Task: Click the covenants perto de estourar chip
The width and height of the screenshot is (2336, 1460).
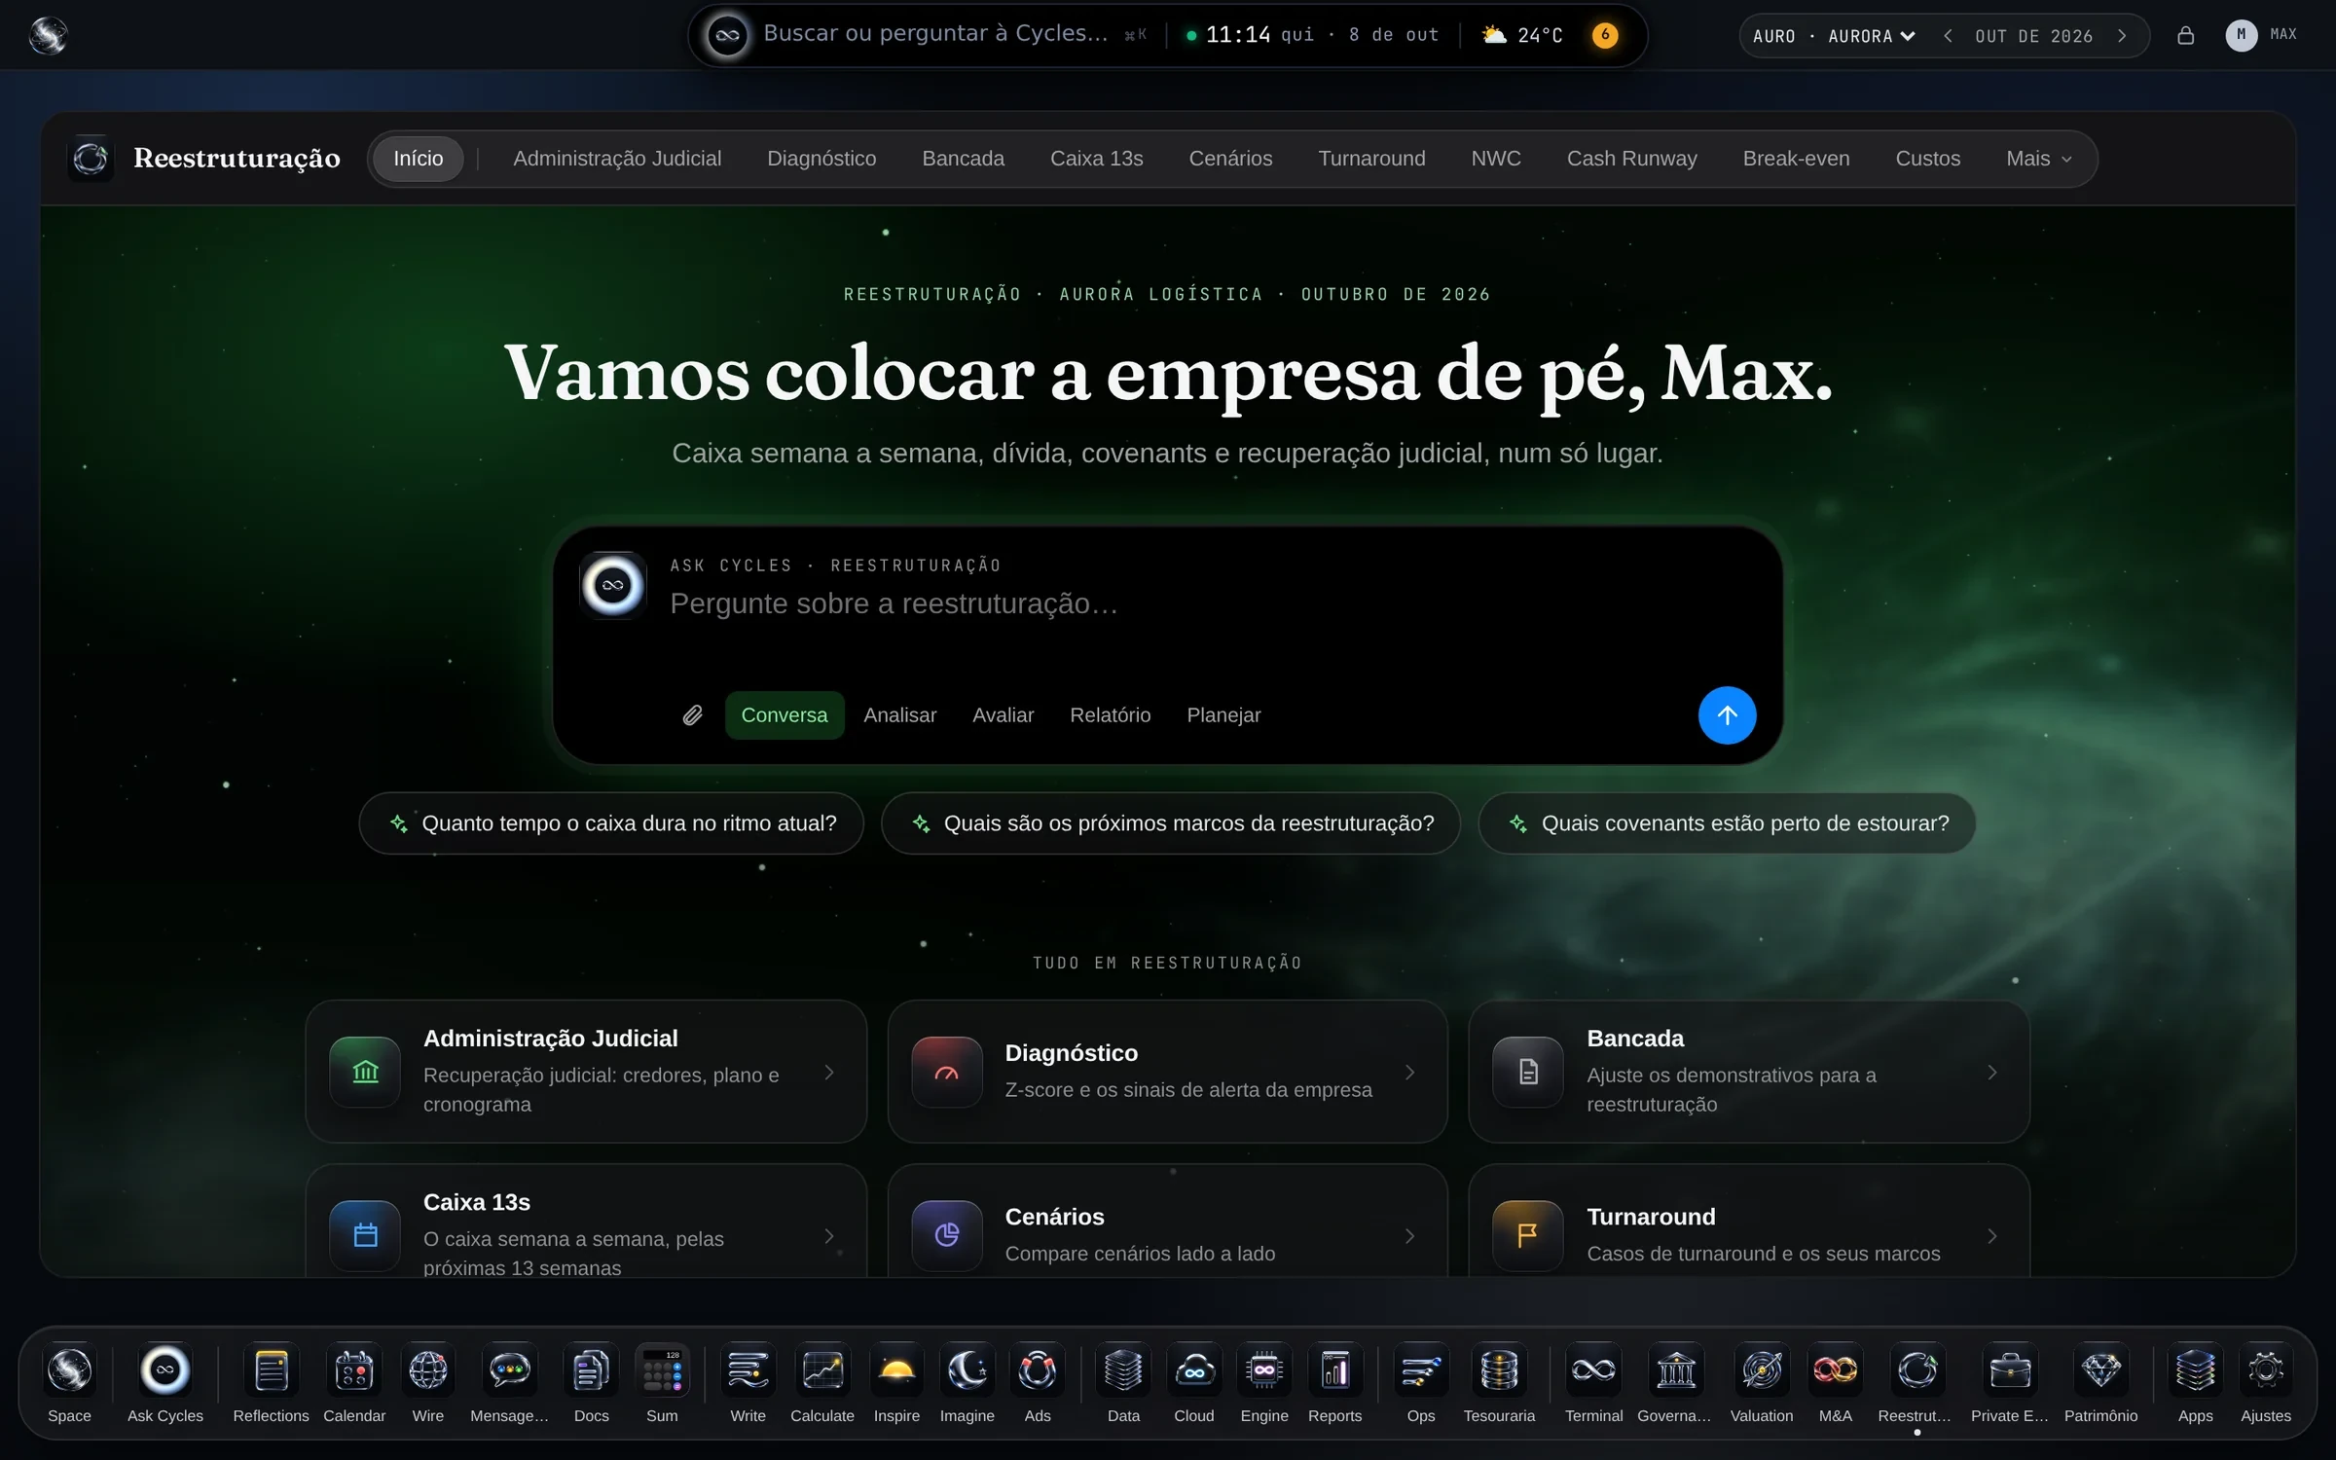Action: pos(1727,823)
